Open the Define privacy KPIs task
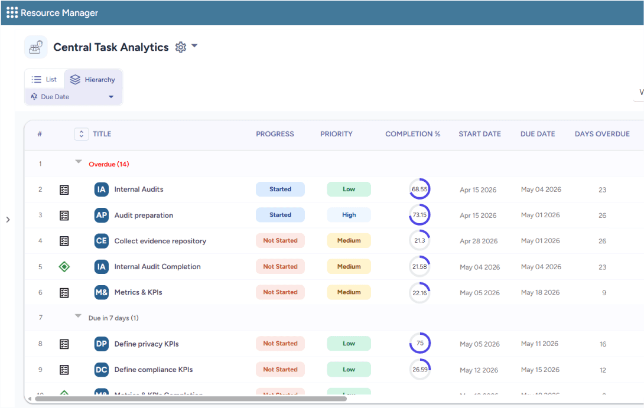The width and height of the screenshot is (644, 408). pyautogui.click(x=147, y=344)
